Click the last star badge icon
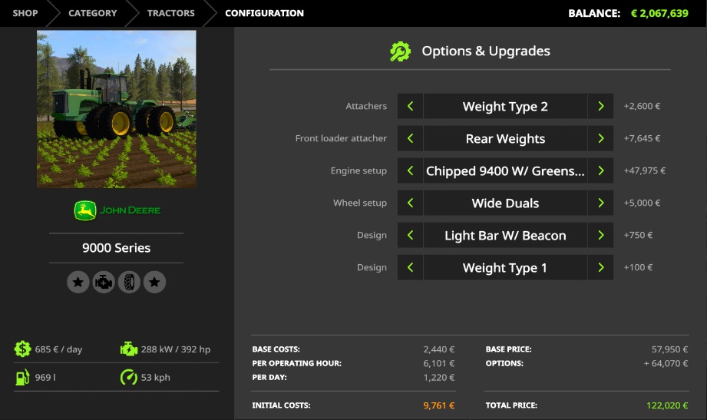Viewport: 707px width, 420px height. 154,283
